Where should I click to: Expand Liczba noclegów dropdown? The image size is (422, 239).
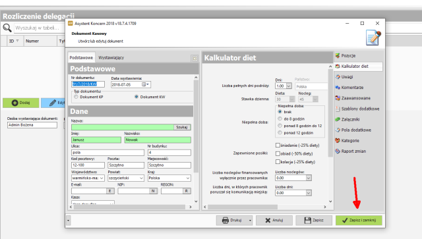(309, 178)
